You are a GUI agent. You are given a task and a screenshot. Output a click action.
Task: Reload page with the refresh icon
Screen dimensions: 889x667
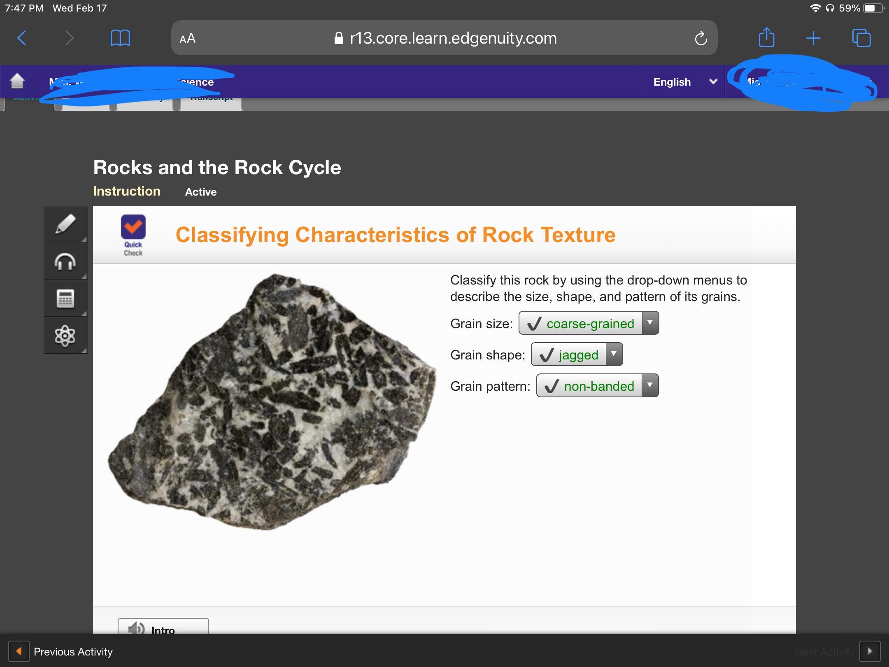point(700,38)
